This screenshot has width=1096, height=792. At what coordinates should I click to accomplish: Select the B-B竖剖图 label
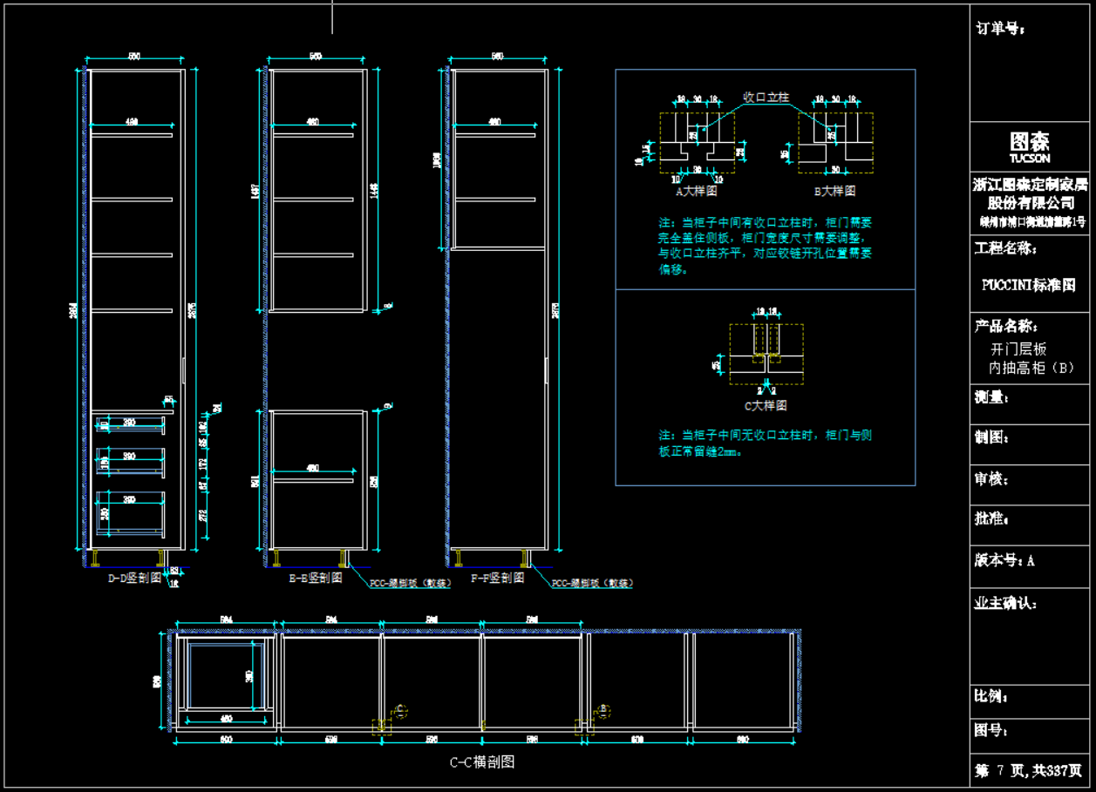(315, 578)
